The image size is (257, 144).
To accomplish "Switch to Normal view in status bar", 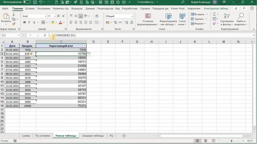I will 198,141.
